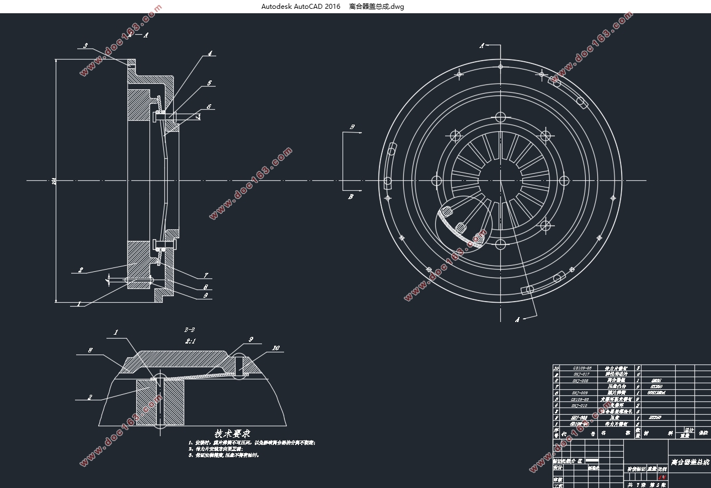Click the SHJ-017 code cell in parts table
Image resolution: width=711 pixels, height=488 pixels.
(581, 374)
